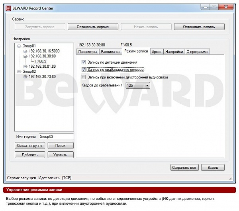239x211 pixels.
Task: Click the Выход button
Action: click(213, 168)
